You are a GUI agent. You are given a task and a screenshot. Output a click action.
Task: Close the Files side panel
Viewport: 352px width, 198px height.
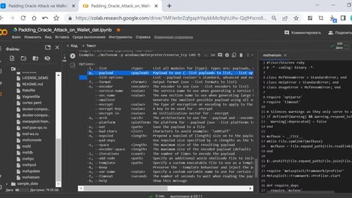click(57, 47)
